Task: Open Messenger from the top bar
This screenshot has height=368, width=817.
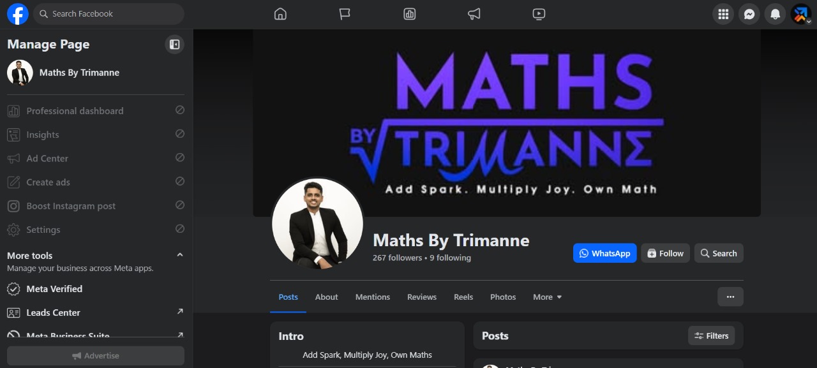Action: coord(749,13)
